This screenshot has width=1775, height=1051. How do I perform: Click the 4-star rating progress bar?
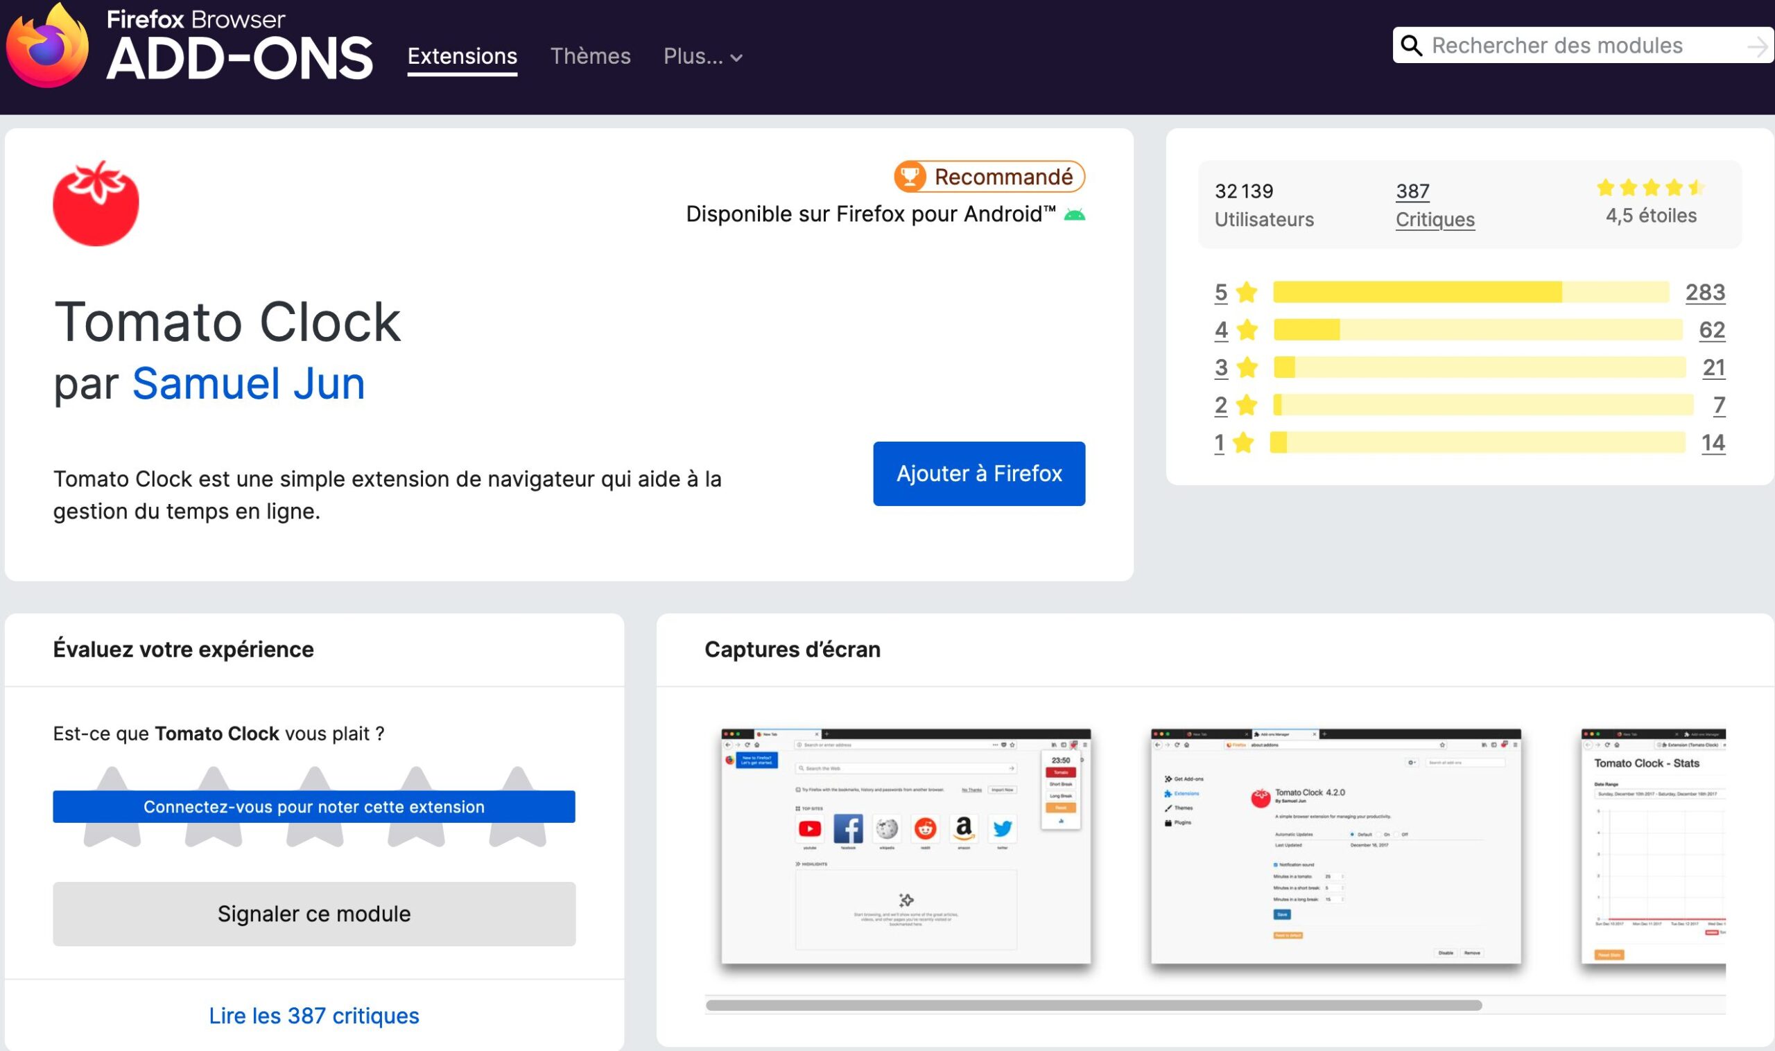tap(1478, 329)
